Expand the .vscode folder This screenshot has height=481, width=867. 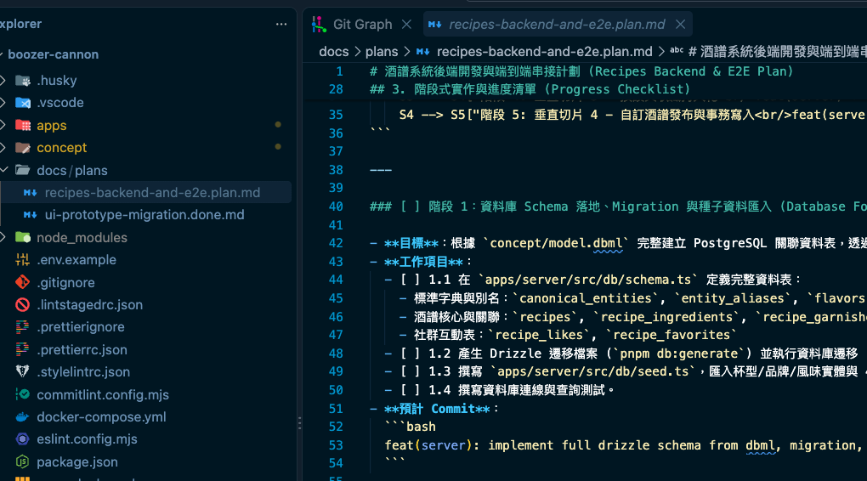pyautogui.click(x=3, y=103)
